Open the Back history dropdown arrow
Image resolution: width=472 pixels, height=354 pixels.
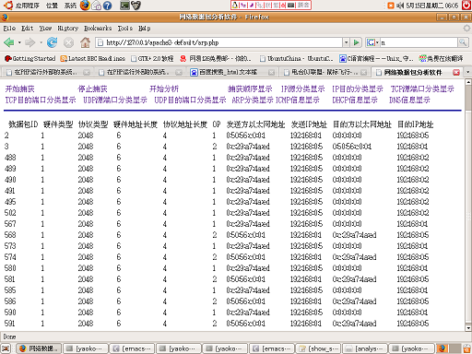19,42
